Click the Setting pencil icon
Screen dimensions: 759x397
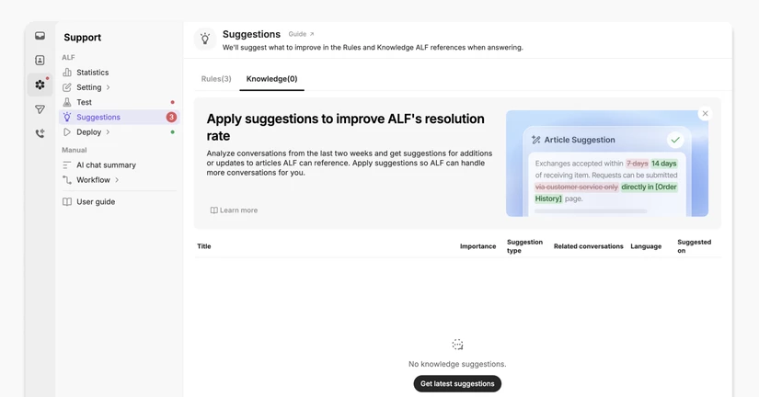67,87
